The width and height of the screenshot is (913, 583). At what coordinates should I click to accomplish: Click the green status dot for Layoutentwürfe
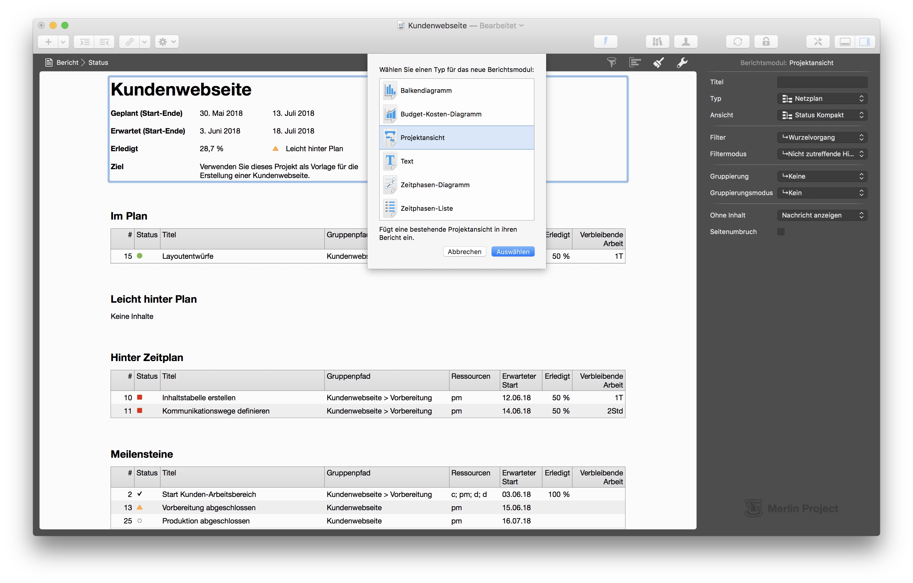click(x=139, y=256)
